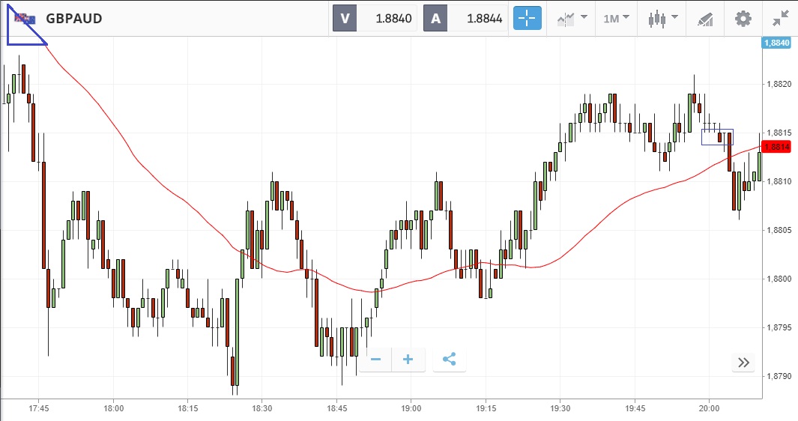Image resolution: width=798 pixels, height=421 pixels.
Task: Click the blue 1.8840 price marker
Action: click(777, 43)
